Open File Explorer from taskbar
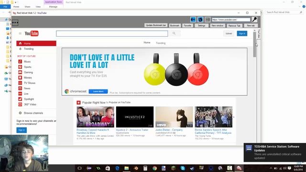 pos(127,168)
